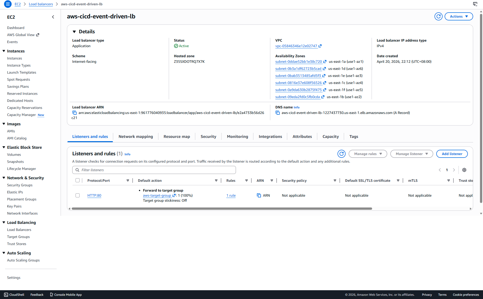Copy the HTTP:80 listener ARN
483x299 pixels.
[x=259, y=195]
